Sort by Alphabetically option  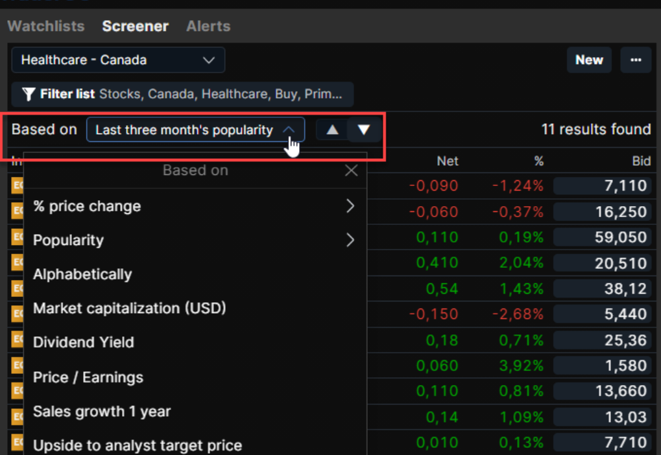82,274
